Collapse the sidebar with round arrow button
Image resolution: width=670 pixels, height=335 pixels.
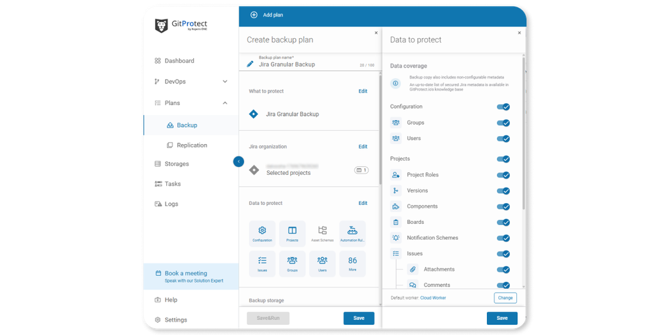(x=239, y=161)
